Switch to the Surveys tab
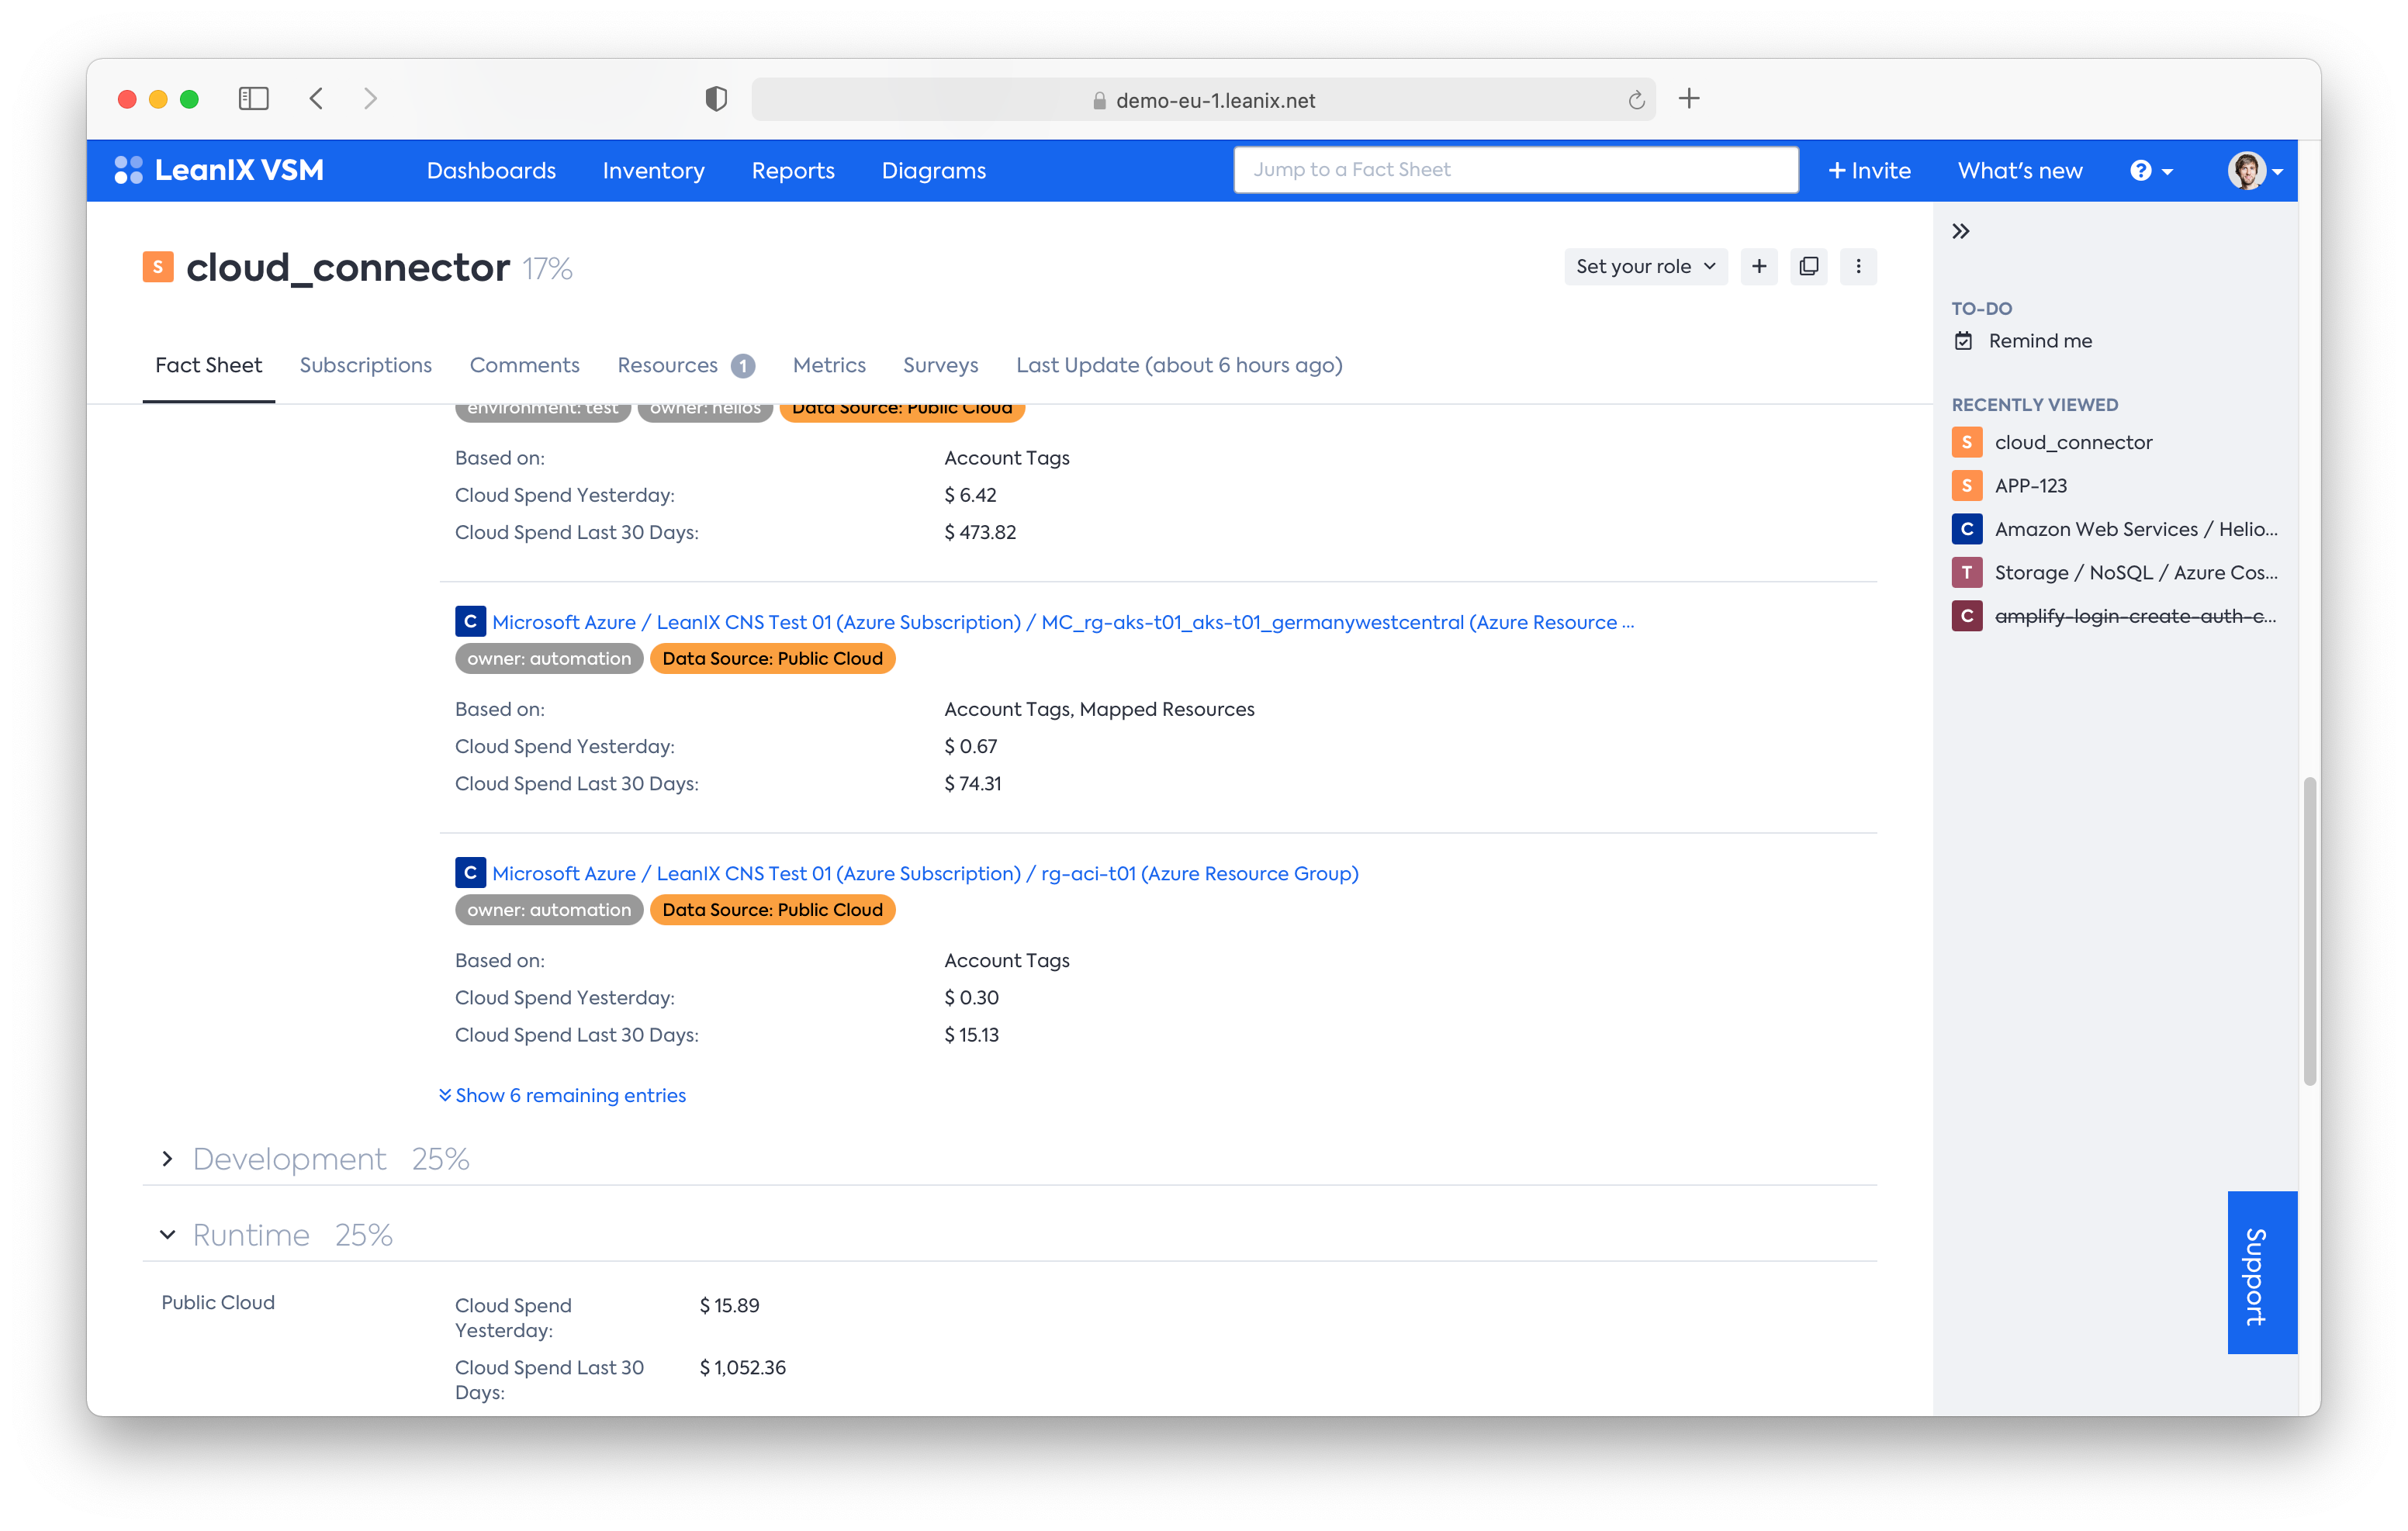Screen dimensions: 2408x1531 (x=940, y=365)
